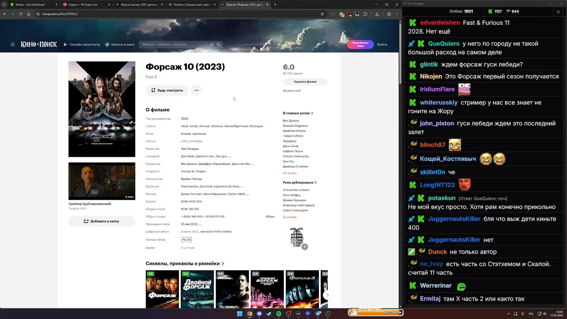
Task: Click Попробовать Плюс button
Action: click(x=360, y=44)
